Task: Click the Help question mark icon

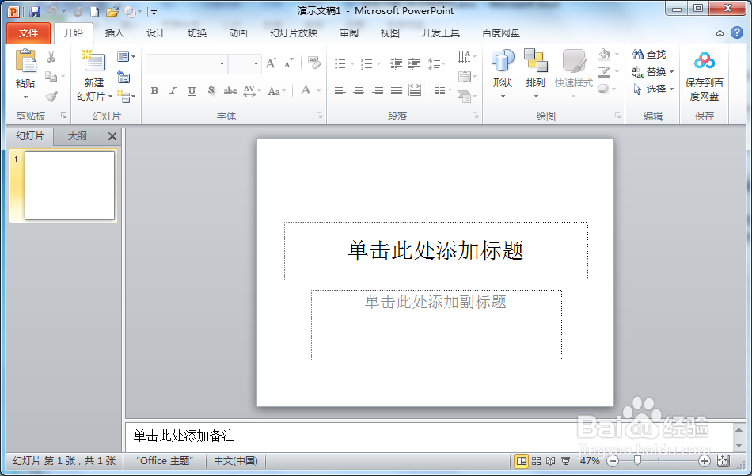Action: click(737, 32)
